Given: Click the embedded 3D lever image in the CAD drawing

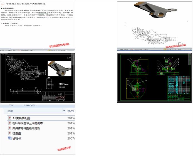Looking at the screenshot, I should [x=60, y=68].
